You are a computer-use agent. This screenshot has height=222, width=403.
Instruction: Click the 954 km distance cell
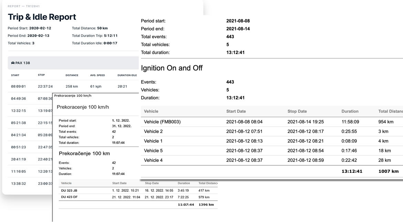pos(386,122)
